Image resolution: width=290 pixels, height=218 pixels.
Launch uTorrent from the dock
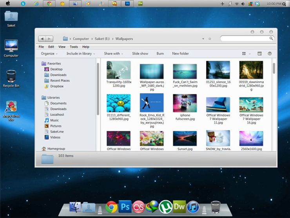click(165, 207)
